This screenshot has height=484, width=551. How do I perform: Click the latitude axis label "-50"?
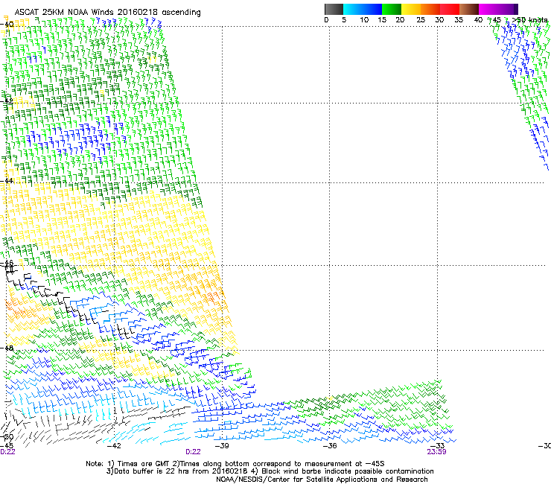point(7,437)
